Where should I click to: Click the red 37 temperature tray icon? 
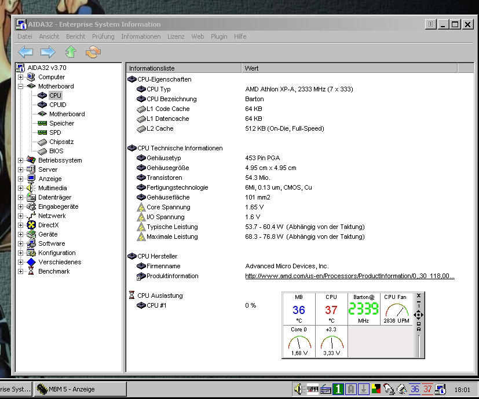pos(427,389)
